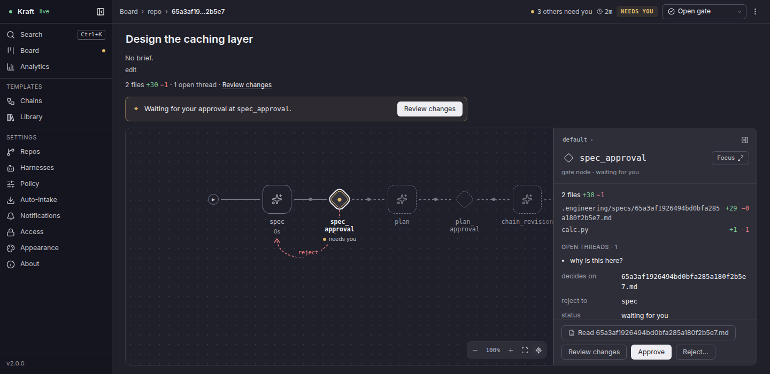Screen dimensions: 770x374
Task: Click the red reject edge label
Action: click(x=309, y=252)
